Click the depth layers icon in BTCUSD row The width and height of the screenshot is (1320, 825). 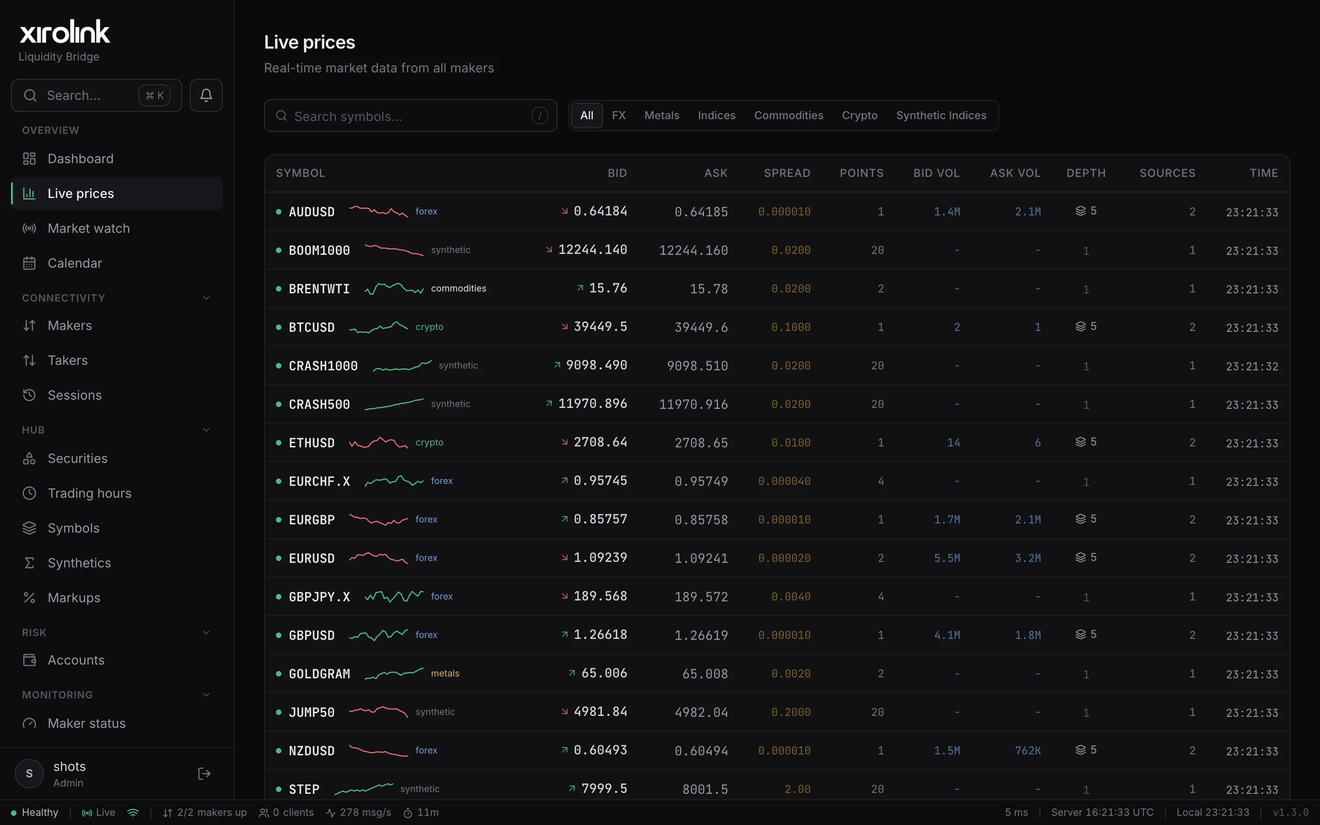click(x=1081, y=326)
